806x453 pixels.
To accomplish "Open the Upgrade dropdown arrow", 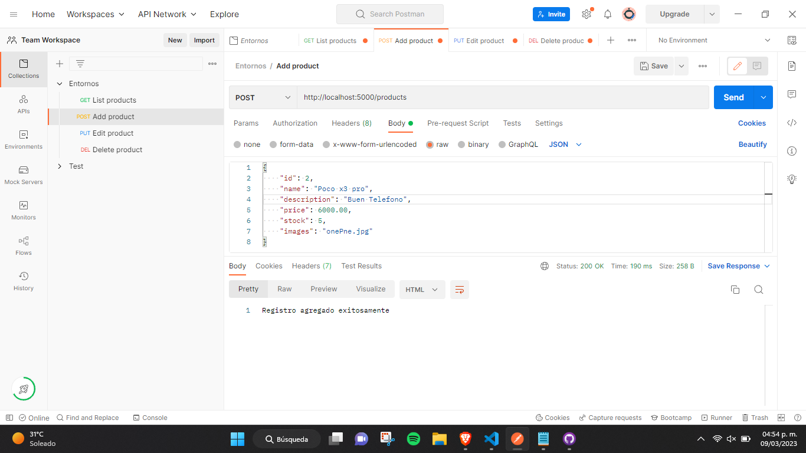I will [712, 14].
